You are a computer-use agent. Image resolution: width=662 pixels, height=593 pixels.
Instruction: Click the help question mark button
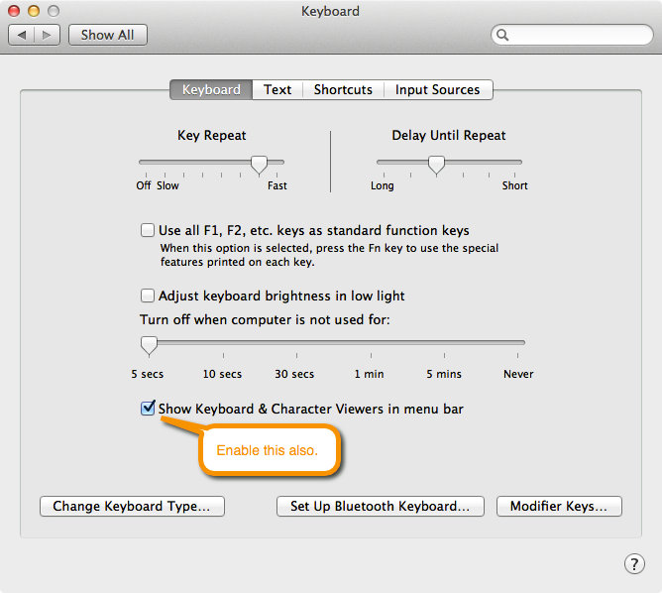click(x=634, y=563)
